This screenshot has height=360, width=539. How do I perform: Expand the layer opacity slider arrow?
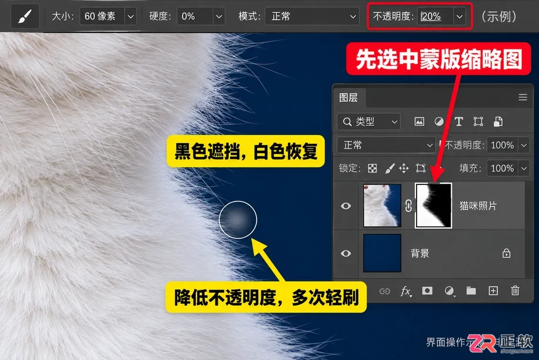(524, 145)
